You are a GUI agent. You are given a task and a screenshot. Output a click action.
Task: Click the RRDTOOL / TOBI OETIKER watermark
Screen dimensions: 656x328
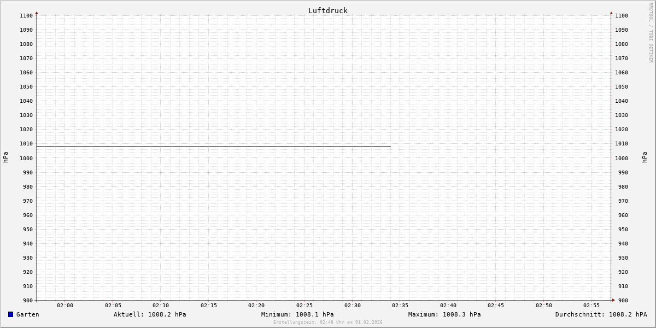(x=651, y=32)
